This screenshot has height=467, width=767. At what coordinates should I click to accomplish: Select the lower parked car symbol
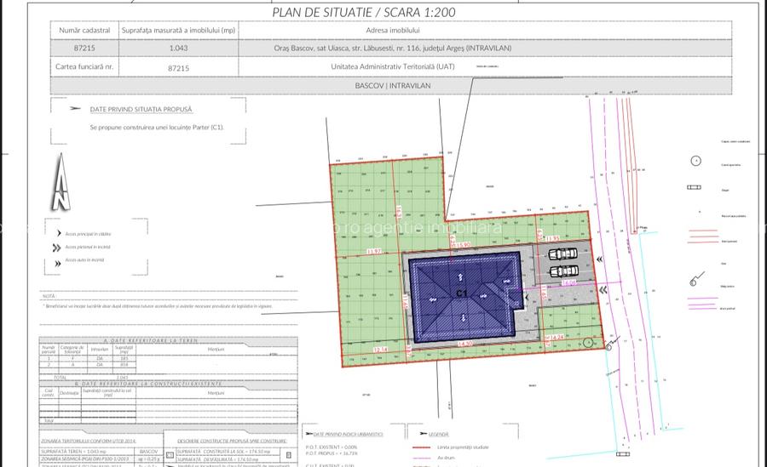(x=563, y=271)
